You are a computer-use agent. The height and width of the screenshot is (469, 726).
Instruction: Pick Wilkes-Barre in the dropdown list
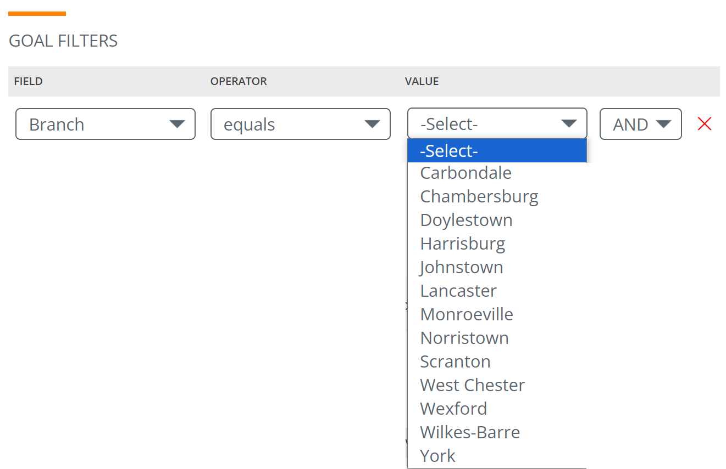coord(497,432)
